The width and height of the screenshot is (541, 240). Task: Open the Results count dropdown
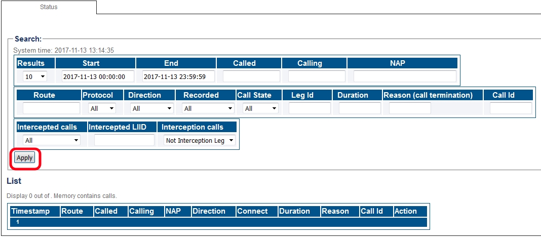35,76
